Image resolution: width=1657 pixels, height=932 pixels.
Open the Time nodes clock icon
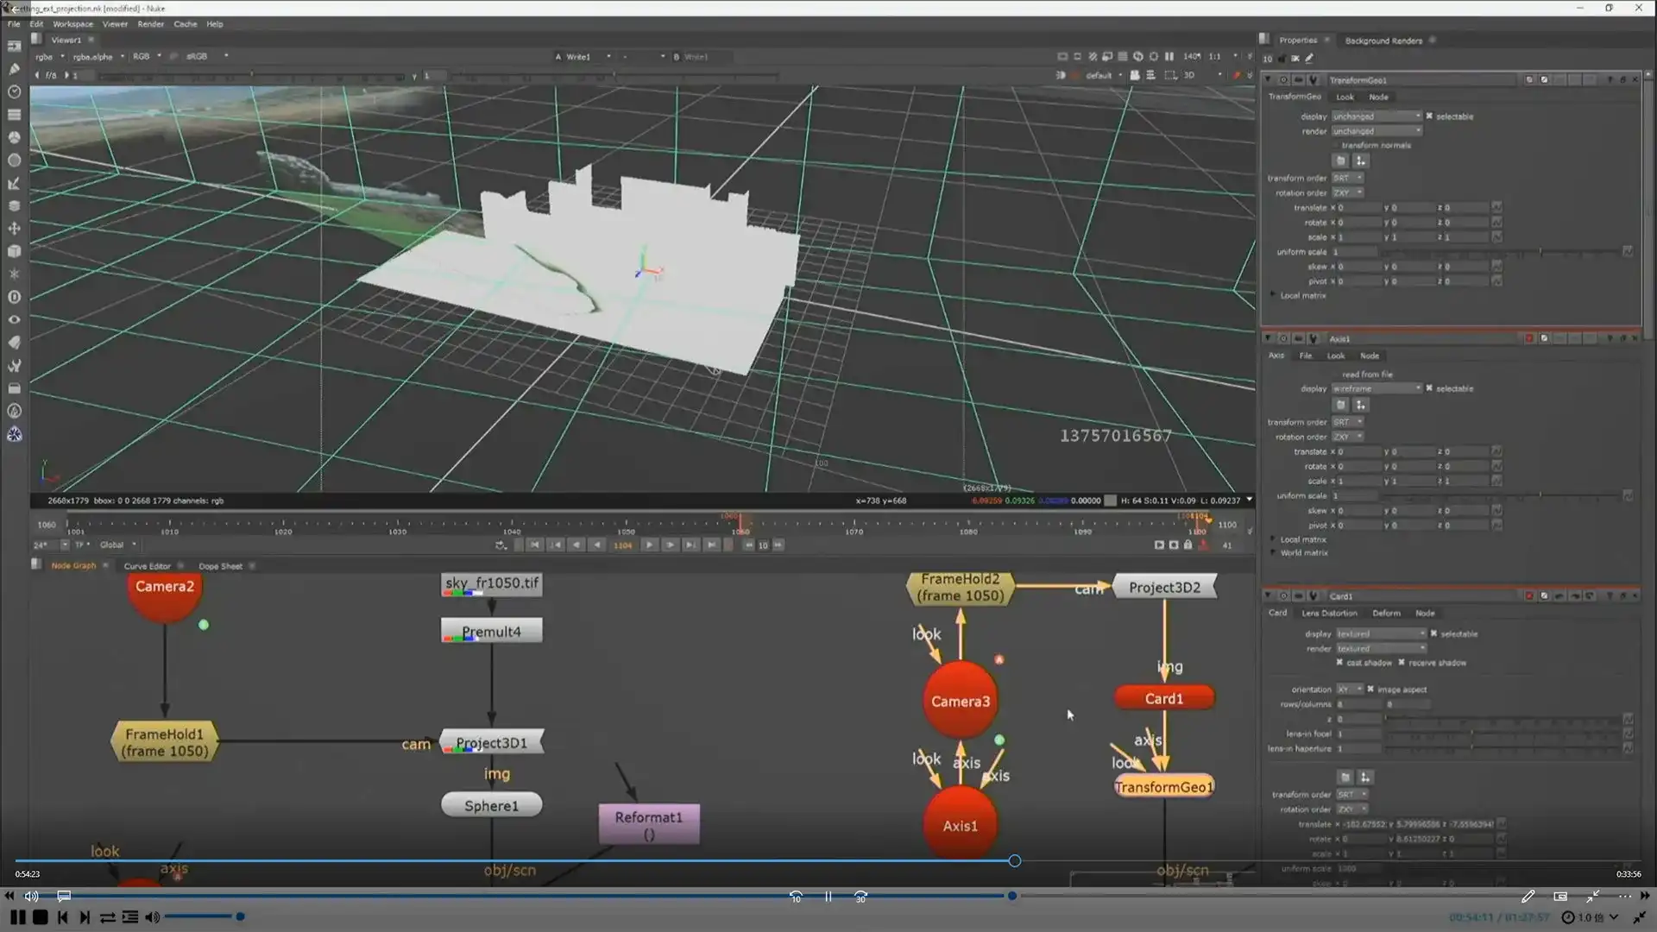(x=14, y=91)
